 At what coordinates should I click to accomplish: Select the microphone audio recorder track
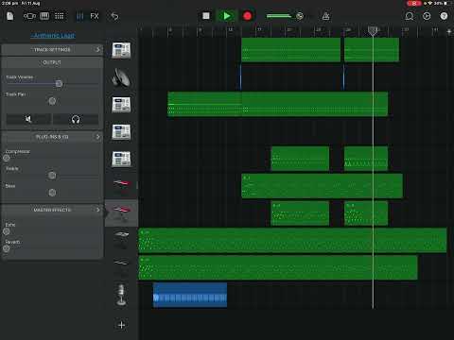click(x=121, y=295)
